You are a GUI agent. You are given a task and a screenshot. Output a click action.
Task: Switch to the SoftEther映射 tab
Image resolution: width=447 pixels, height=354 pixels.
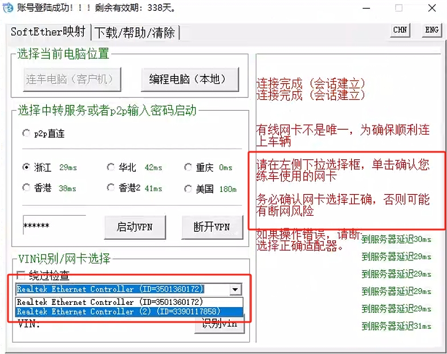tap(48, 32)
